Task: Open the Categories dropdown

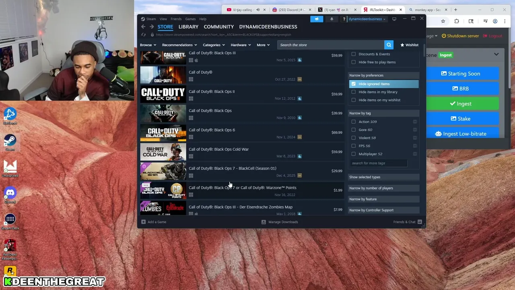Action: point(214,45)
